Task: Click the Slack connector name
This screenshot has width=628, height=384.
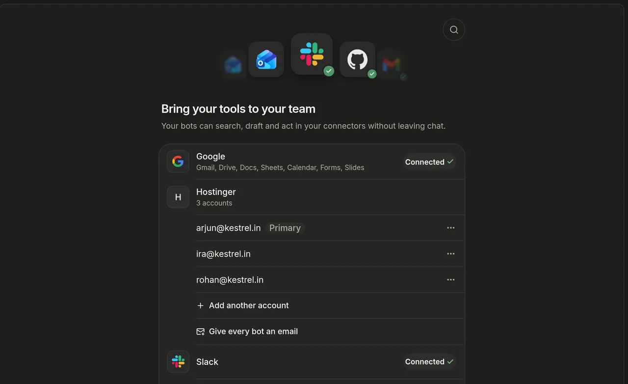Action: (207, 362)
